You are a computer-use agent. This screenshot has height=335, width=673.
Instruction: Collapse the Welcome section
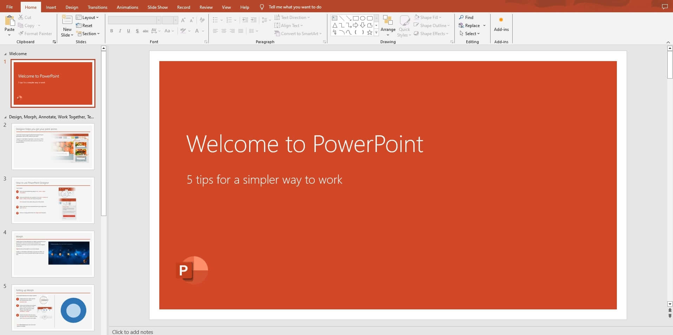pos(5,54)
